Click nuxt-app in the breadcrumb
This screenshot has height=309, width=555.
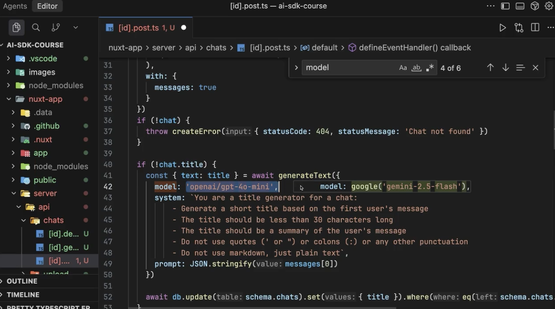[125, 48]
